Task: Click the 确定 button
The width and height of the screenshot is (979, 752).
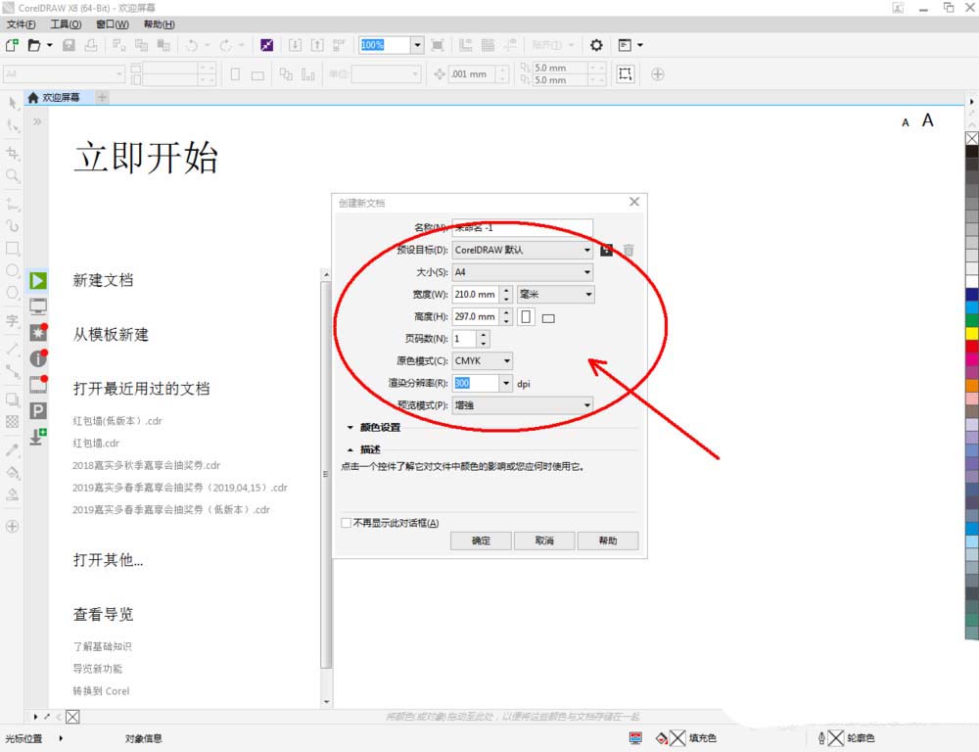Action: pos(481,540)
